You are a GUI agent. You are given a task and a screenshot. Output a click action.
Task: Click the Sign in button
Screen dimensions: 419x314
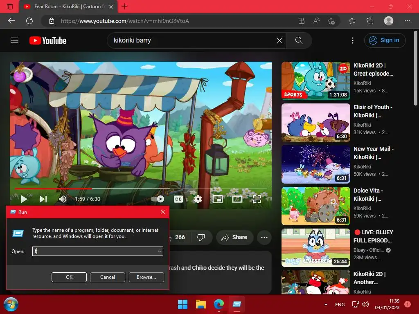[385, 40]
